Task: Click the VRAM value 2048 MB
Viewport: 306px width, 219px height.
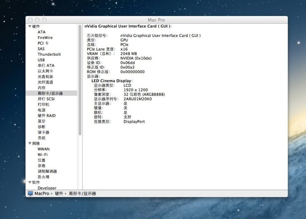Action: tap(129, 54)
